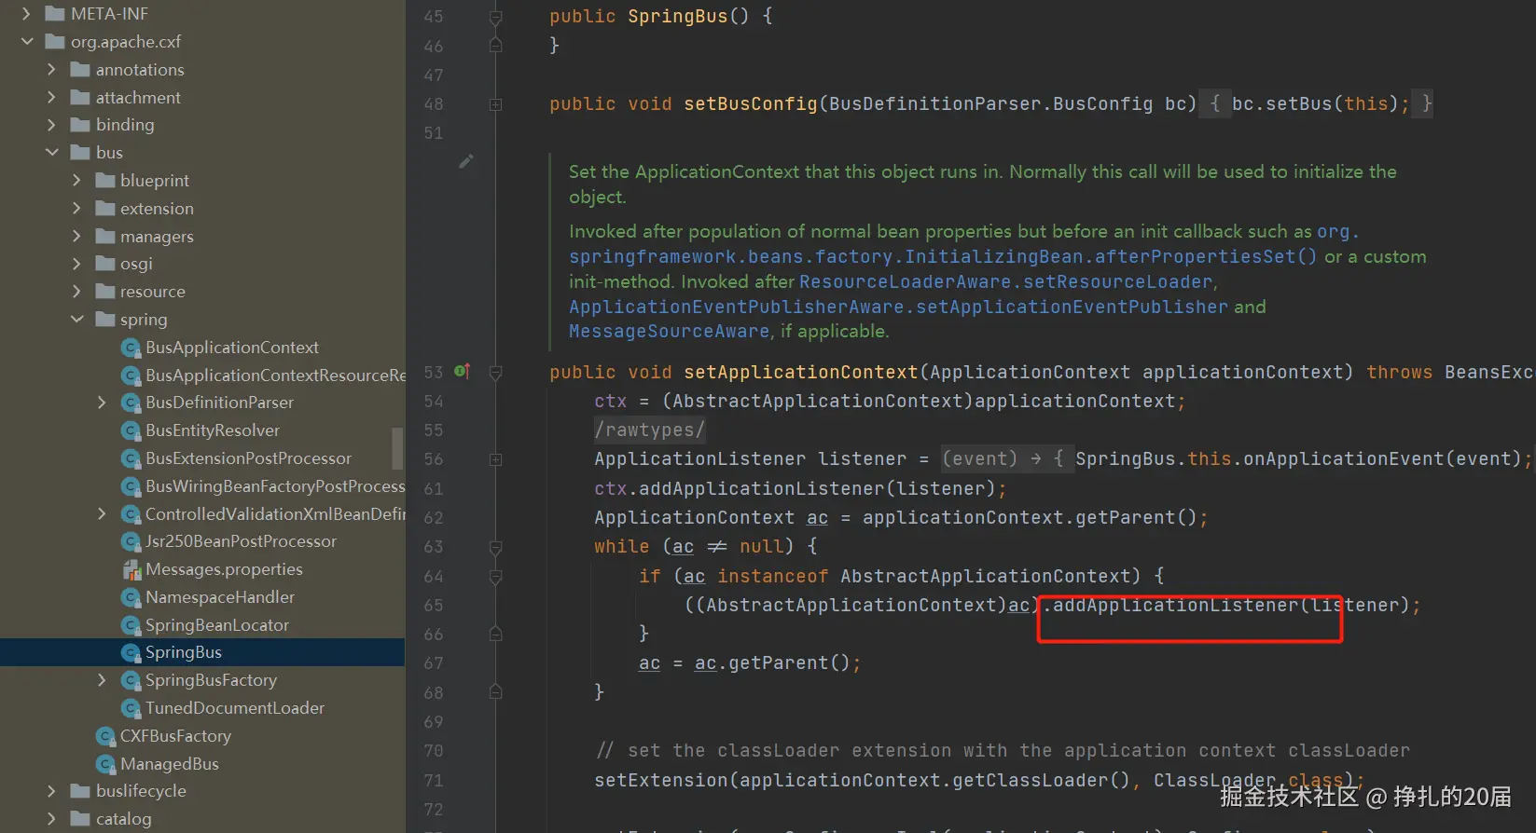Open TunedDocumentLoader class
Screen dimensions: 1536x833
pos(235,708)
